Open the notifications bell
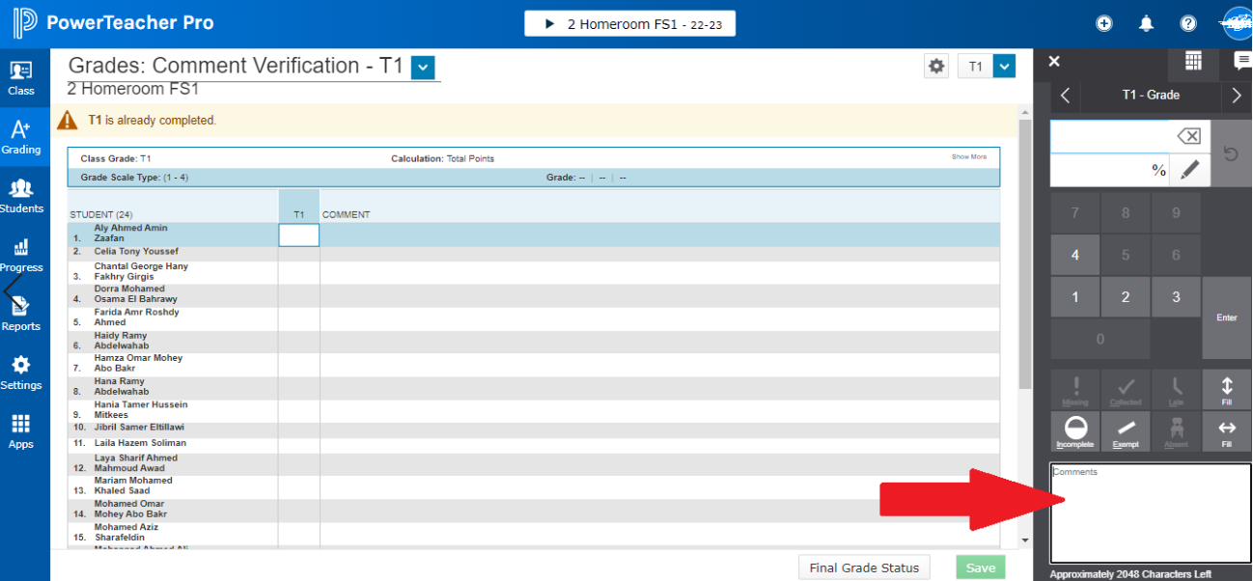Viewport: 1253px width, 581px height. [x=1147, y=23]
